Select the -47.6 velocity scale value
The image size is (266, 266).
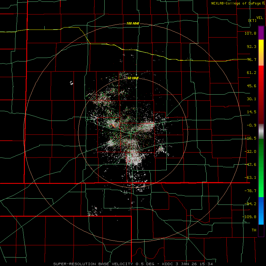pos(250,165)
